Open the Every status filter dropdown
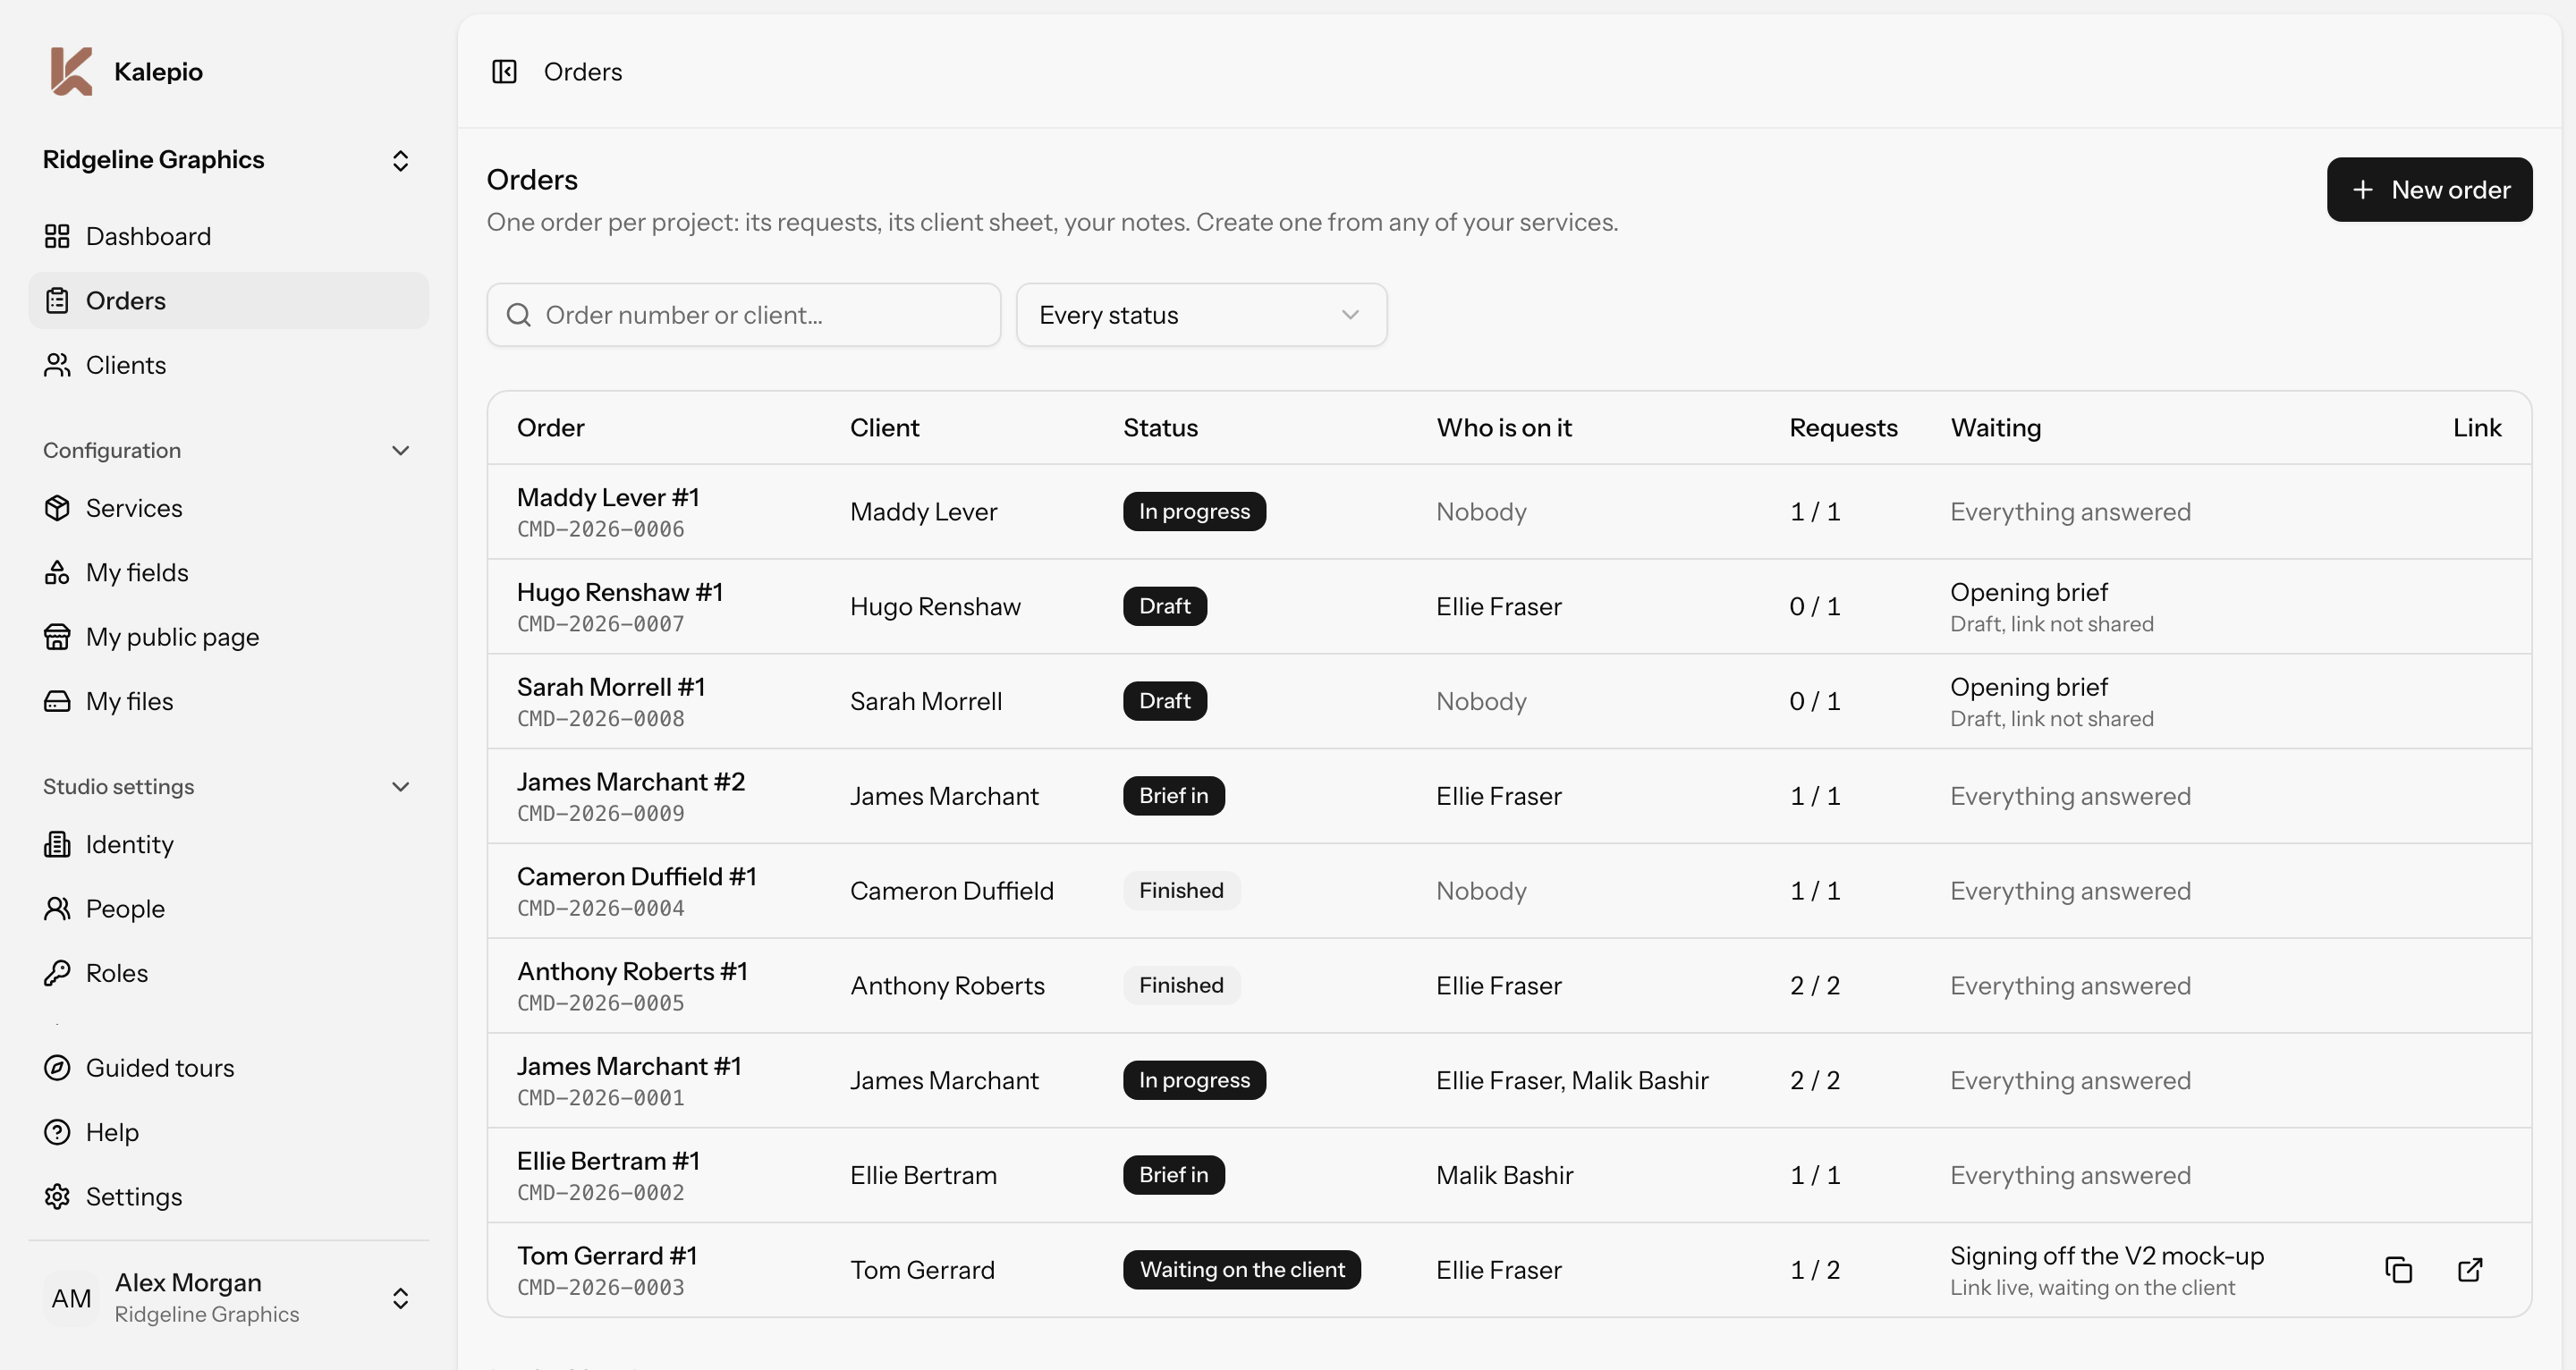This screenshot has width=2576, height=1370. [1201, 315]
